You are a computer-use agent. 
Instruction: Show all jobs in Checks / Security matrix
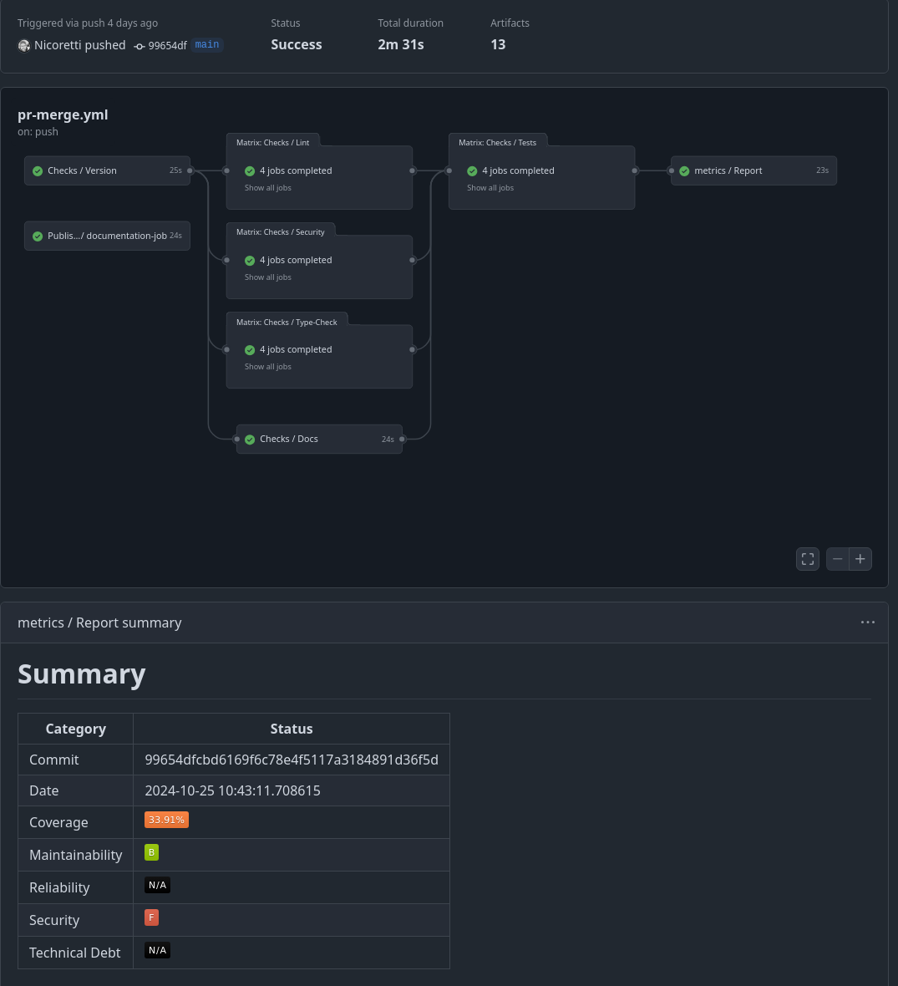[268, 277]
